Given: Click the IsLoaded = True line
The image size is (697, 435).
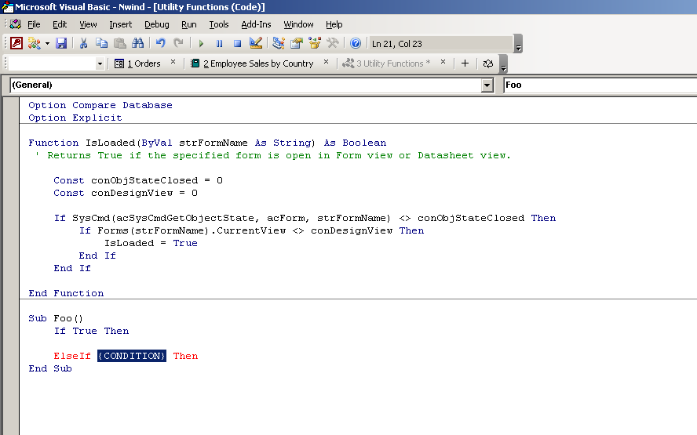Looking at the screenshot, I should tap(151, 243).
